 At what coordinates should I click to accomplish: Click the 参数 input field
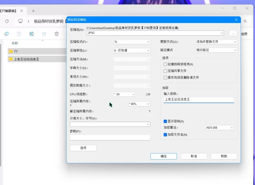click(110, 138)
